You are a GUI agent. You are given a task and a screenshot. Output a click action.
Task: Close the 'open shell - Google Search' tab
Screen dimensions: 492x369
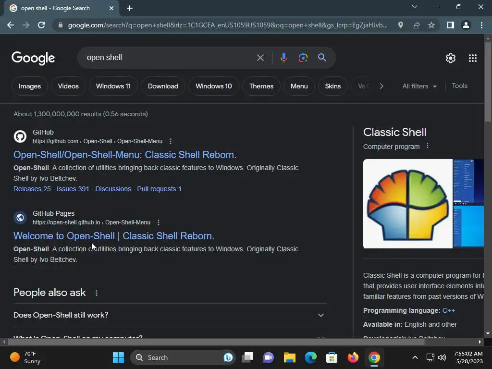[x=111, y=8]
